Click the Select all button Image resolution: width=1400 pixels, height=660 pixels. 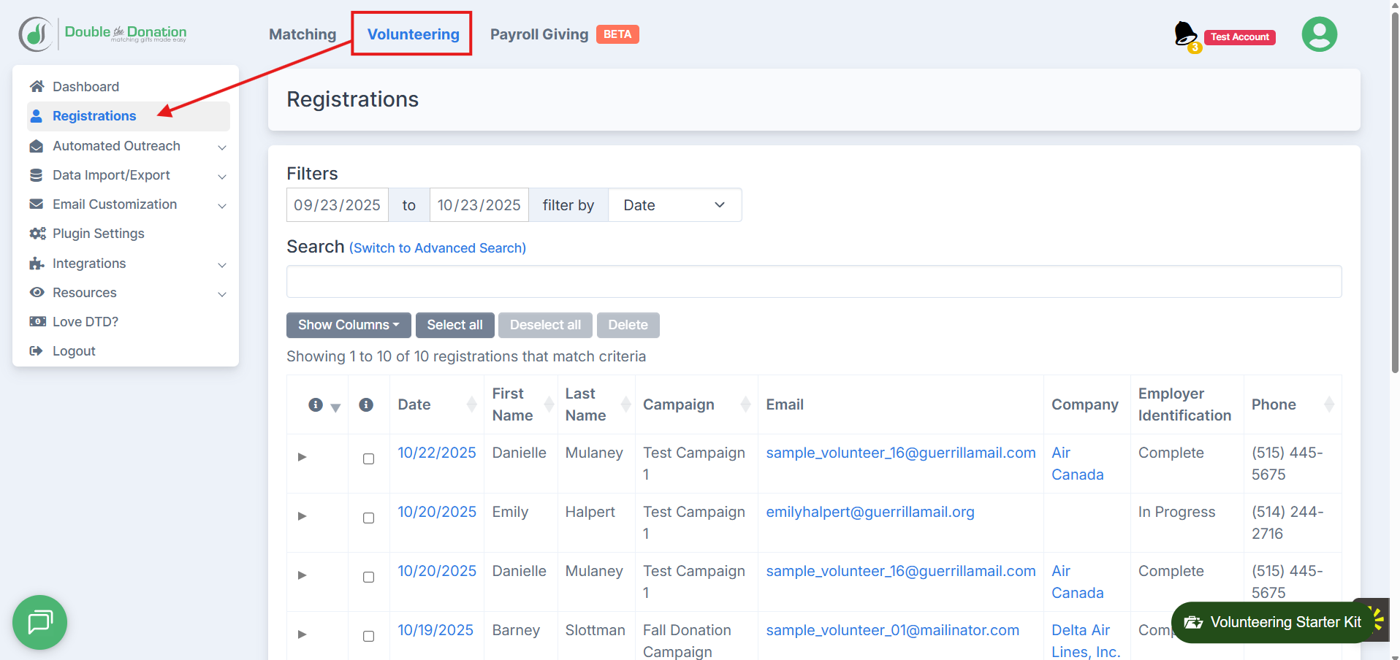tap(454, 325)
